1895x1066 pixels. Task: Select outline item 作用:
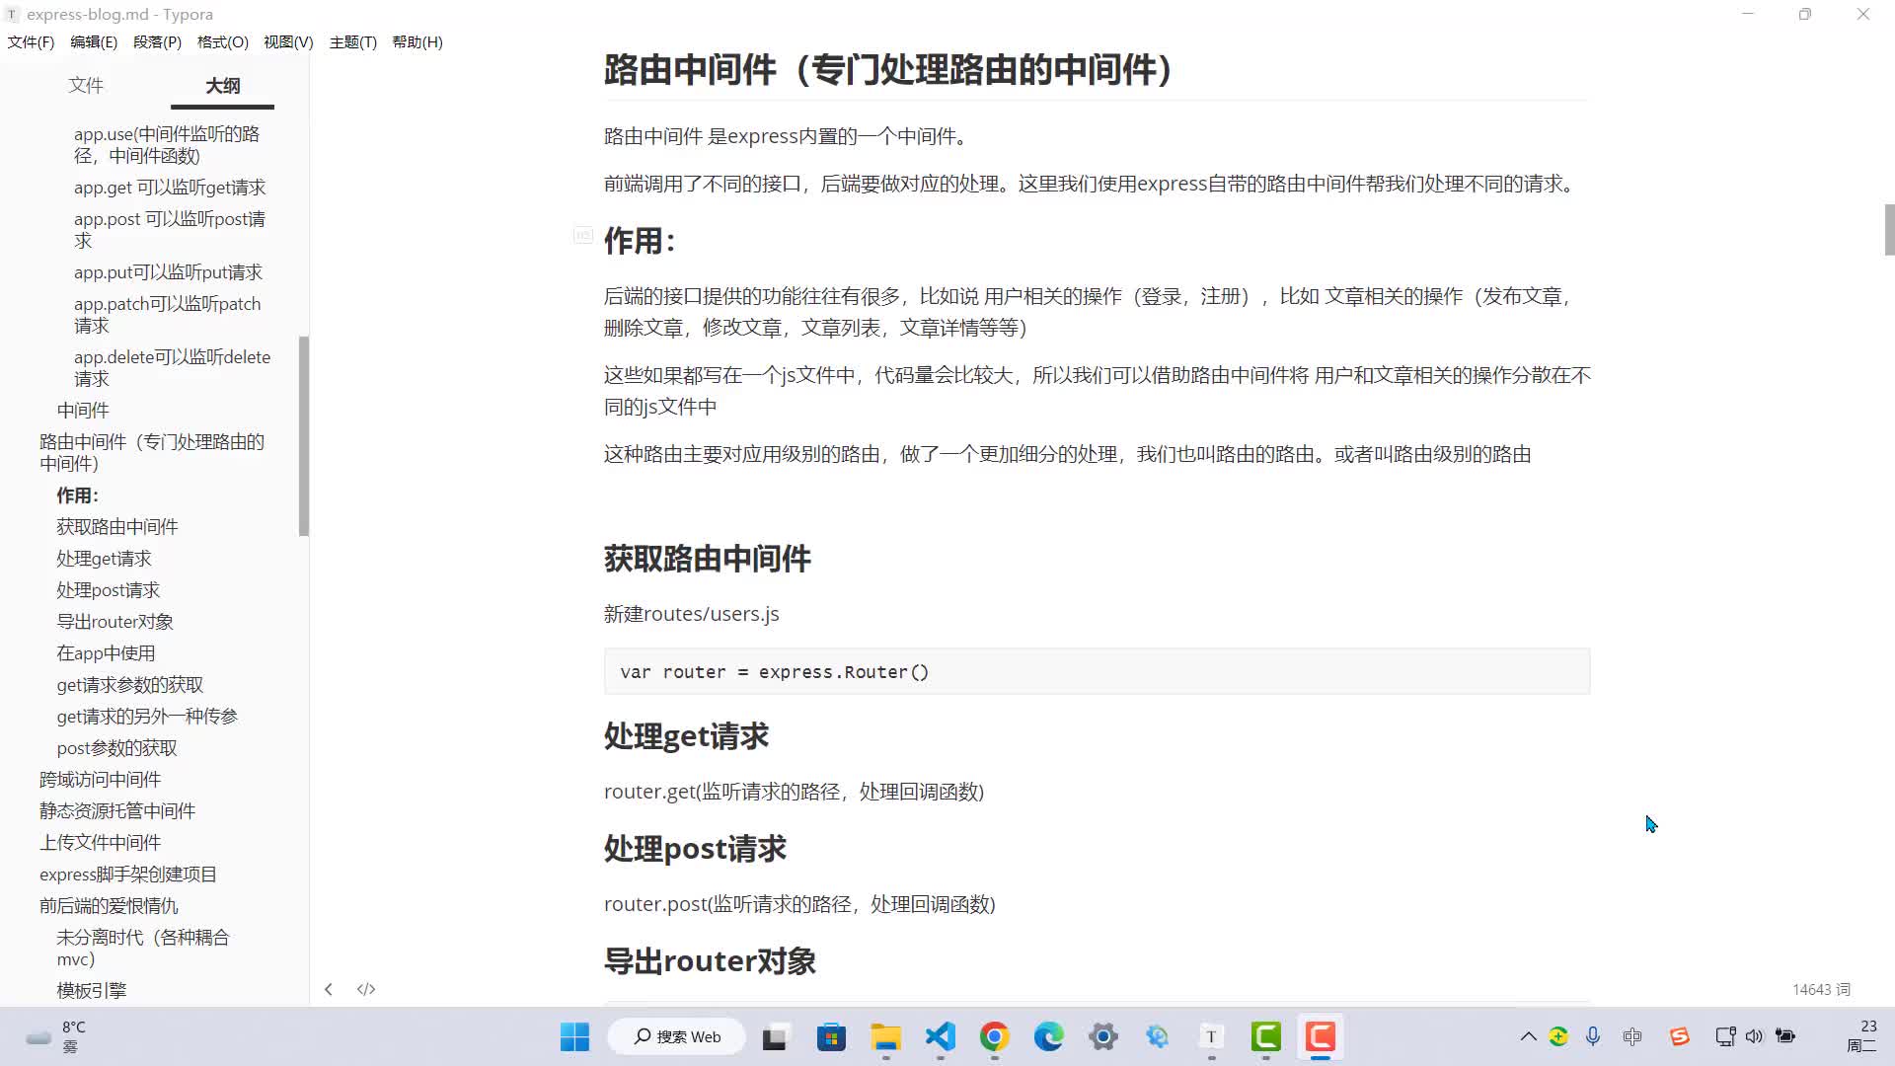(x=77, y=495)
